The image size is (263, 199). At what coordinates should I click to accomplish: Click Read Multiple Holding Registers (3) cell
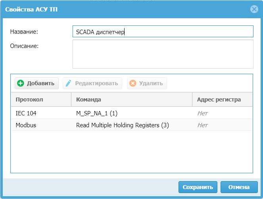point(123,125)
